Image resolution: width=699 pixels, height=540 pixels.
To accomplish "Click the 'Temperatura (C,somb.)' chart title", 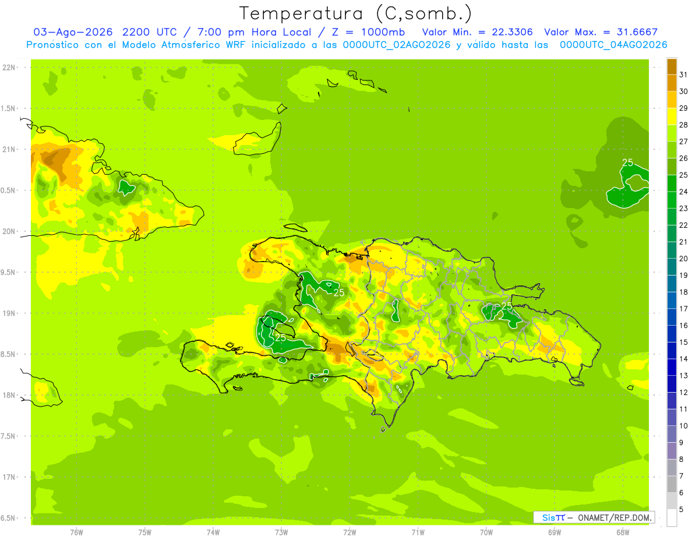I will (355, 13).
